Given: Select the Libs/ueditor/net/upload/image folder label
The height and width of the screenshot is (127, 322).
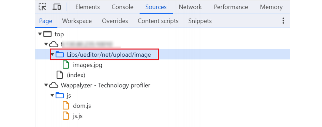Looking at the screenshot, I should click(x=109, y=55).
